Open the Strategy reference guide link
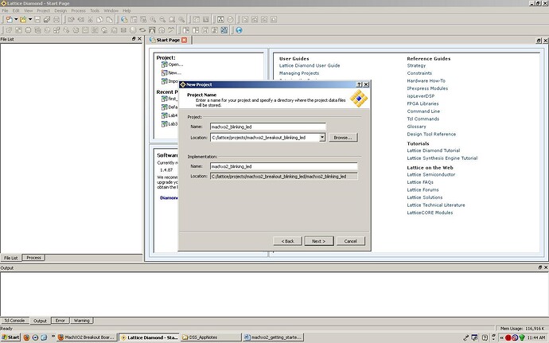 point(416,65)
